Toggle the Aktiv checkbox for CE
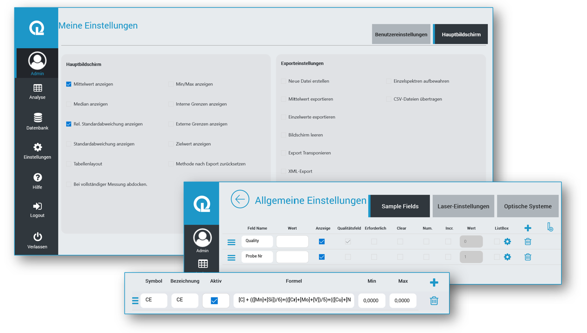Image resolution: width=587 pixels, height=333 pixels. [x=214, y=301]
